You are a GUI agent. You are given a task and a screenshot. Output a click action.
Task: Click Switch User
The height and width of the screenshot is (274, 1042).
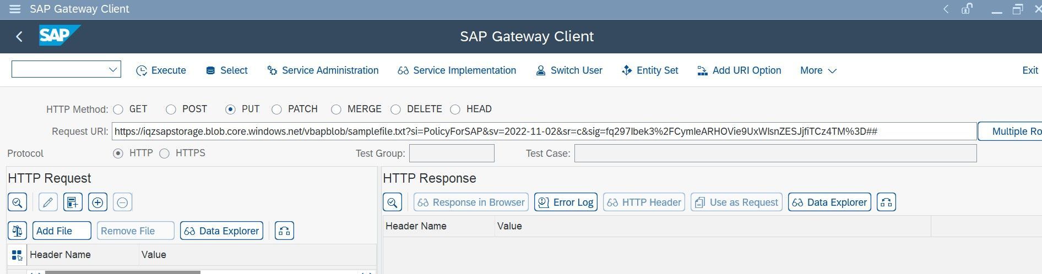pos(569,70)
